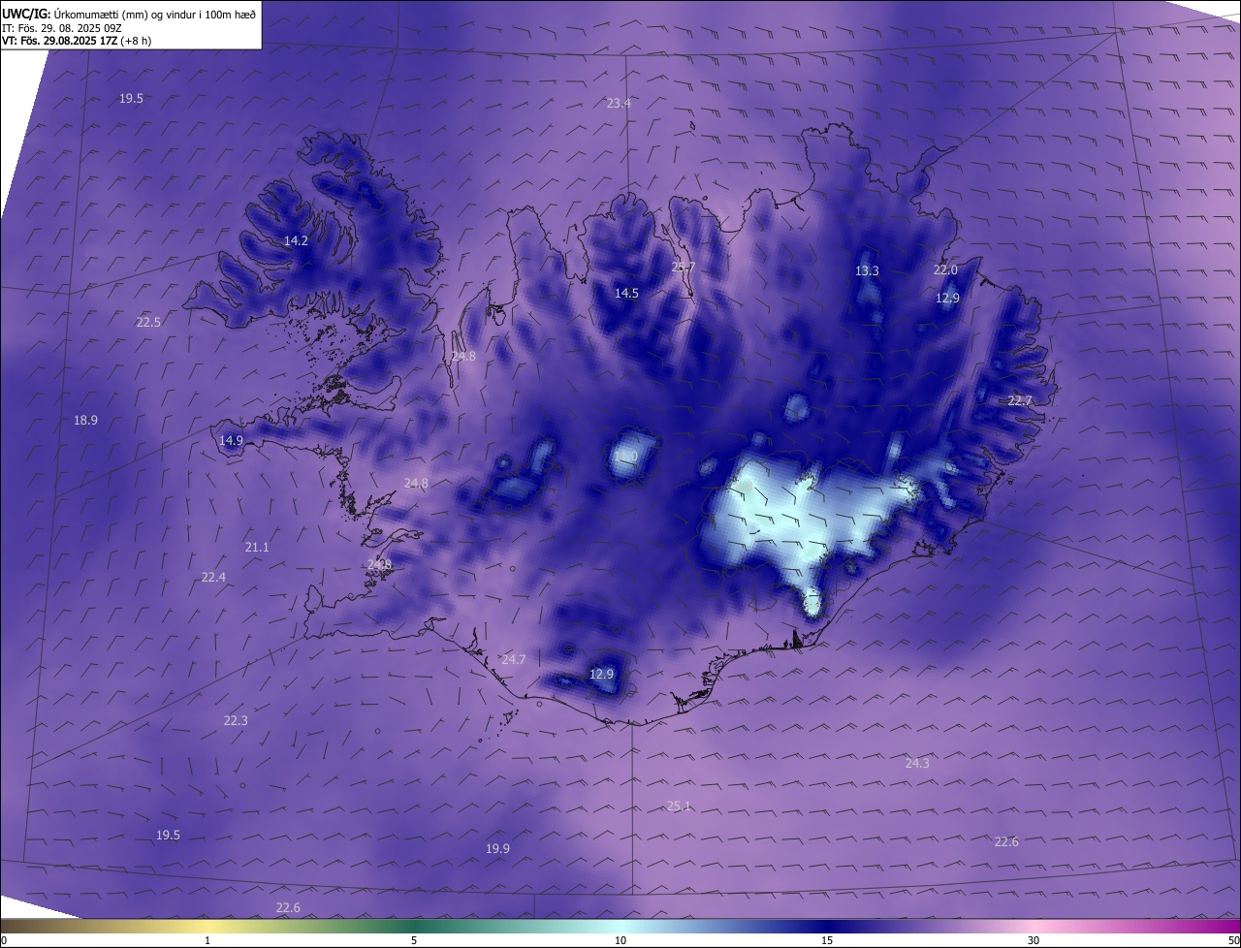The image size is (1241, 948).
Task: Click the 25.1 value south of Iceland
Action: click(679, 806)
